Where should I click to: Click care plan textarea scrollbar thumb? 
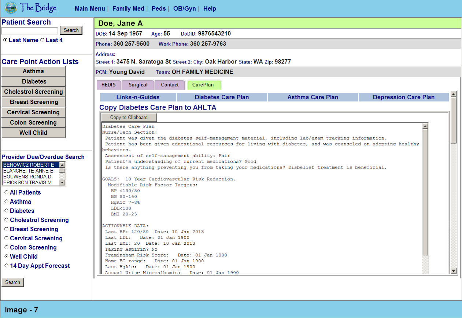tap(425, 192)
